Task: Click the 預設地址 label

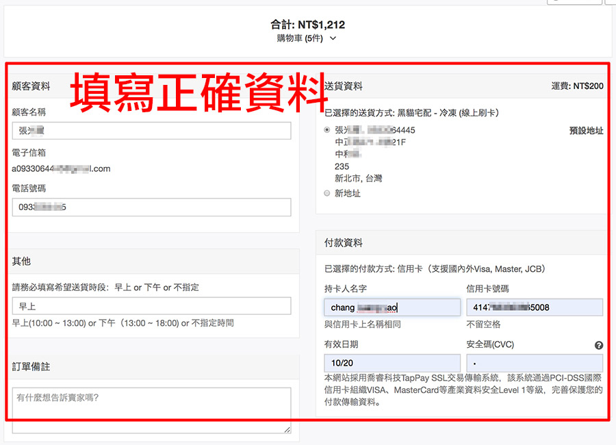Action: [586, 131]
